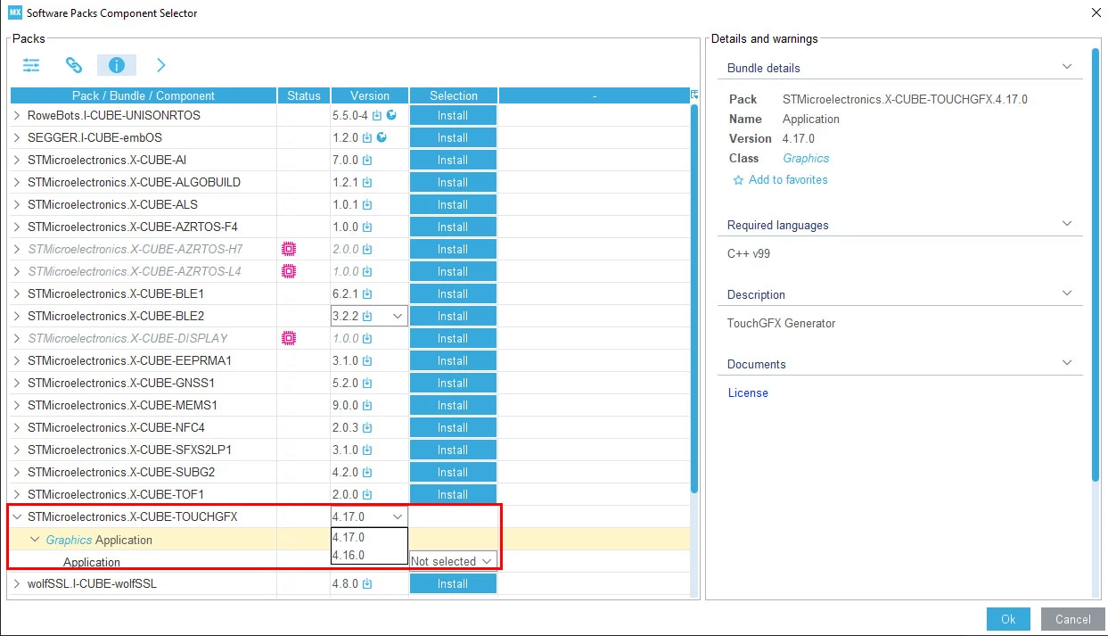Collapse the Documents section chevron
The height and width of the screenshot is (636, 1108).
pos(1067,363)
